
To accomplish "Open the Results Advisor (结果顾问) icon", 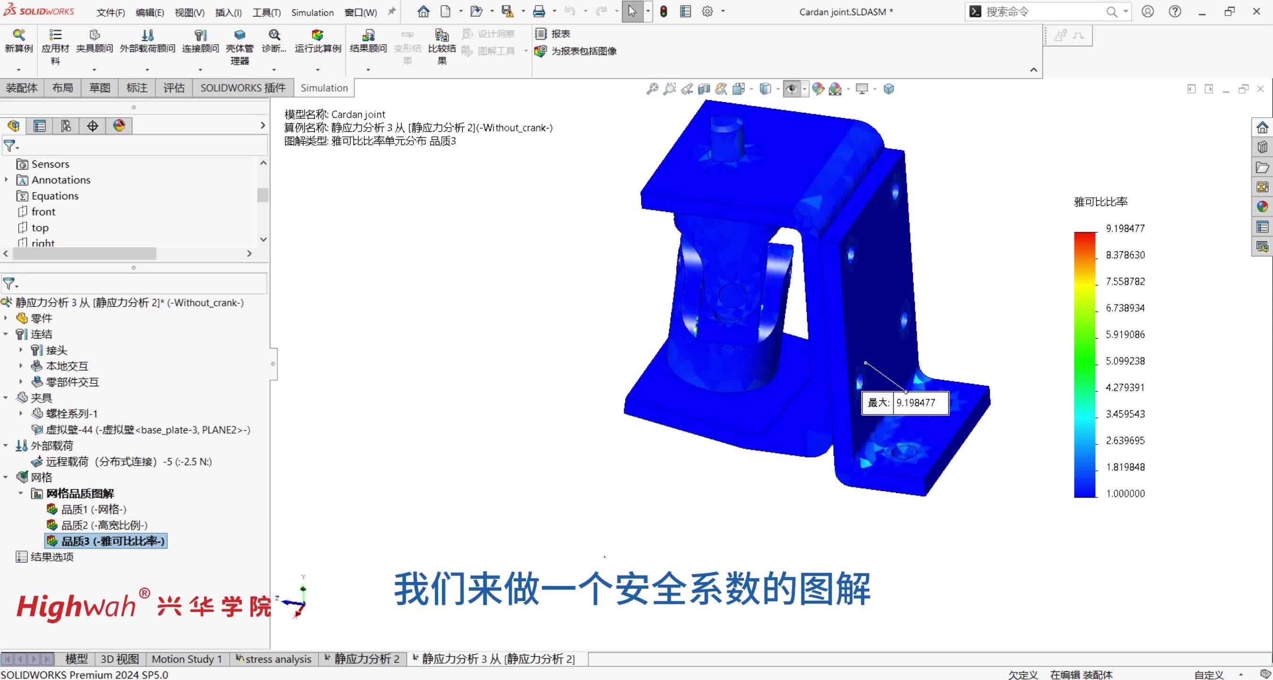I will (x=368, y=35).
